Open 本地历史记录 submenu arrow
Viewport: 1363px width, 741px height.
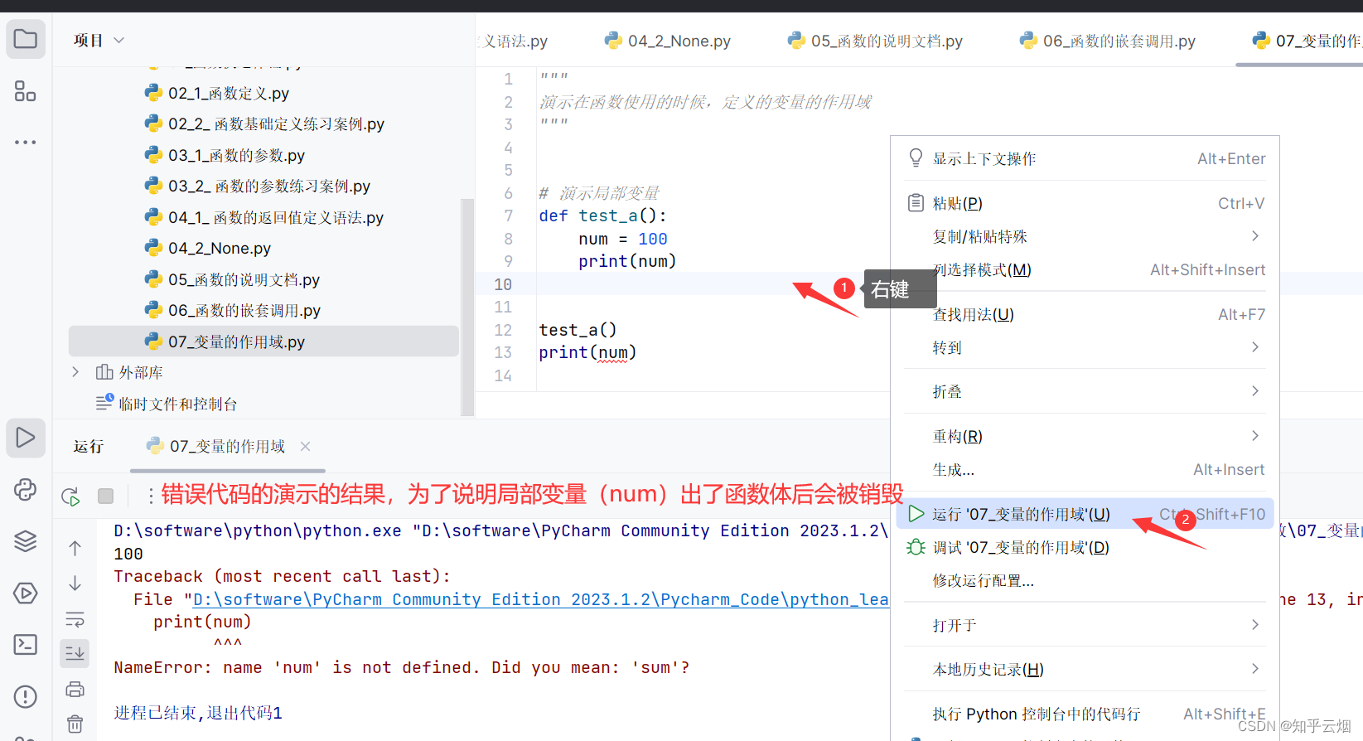(1255, 669)
